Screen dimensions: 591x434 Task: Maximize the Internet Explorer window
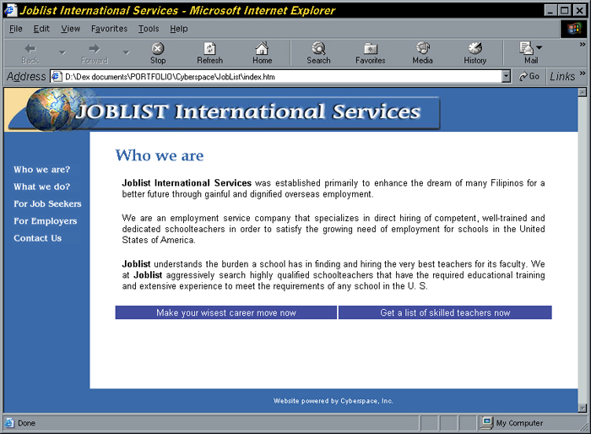pyautogui.click(x=564, y=10)
